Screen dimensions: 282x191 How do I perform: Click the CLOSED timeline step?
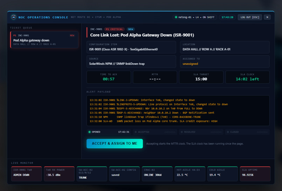247,132
